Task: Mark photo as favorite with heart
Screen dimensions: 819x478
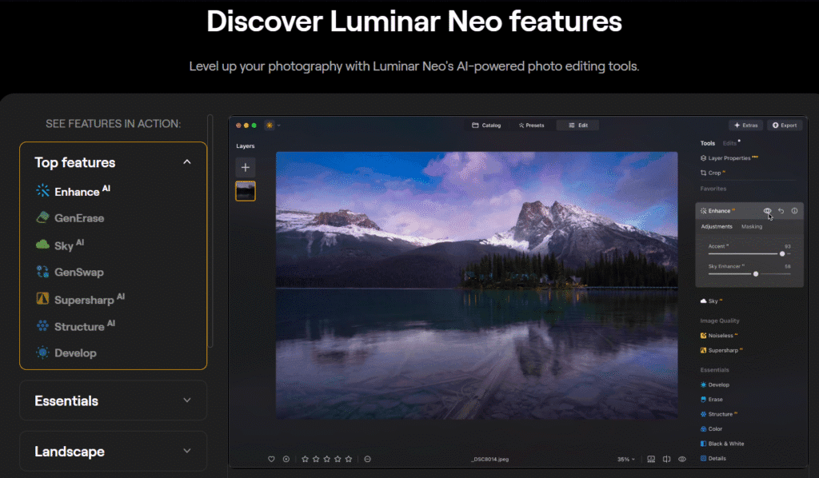Action: 271,459
